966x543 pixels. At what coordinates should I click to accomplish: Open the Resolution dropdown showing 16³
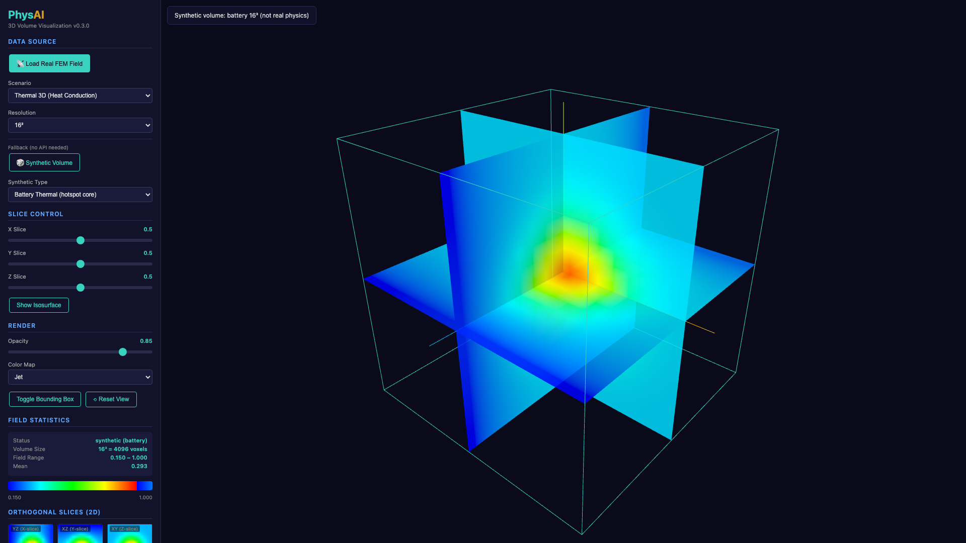80,125
